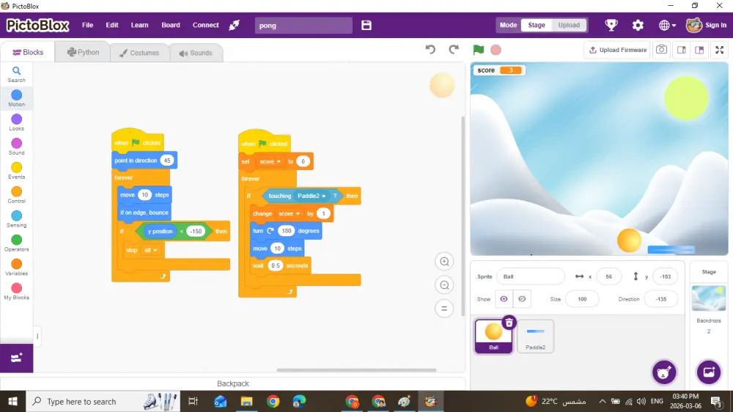Open the File menu
This screenshot has width=733, height=412.
click(x=87, y=25)
